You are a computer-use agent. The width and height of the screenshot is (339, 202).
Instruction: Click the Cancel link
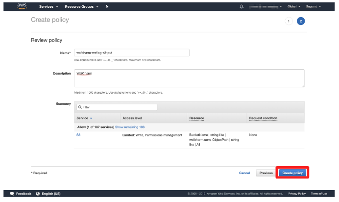244,173
